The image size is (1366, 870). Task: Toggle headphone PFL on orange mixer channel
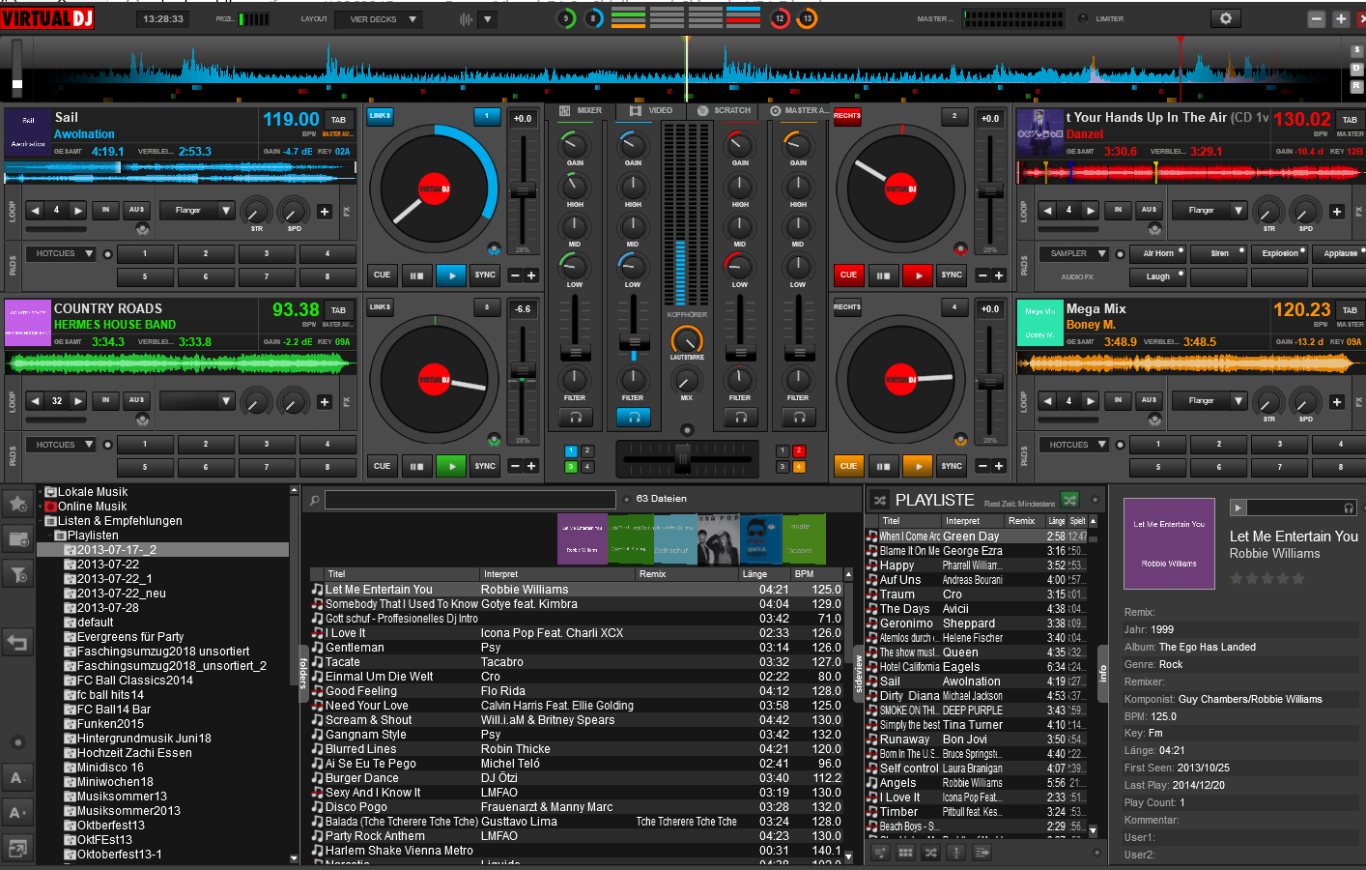point(799,417)
